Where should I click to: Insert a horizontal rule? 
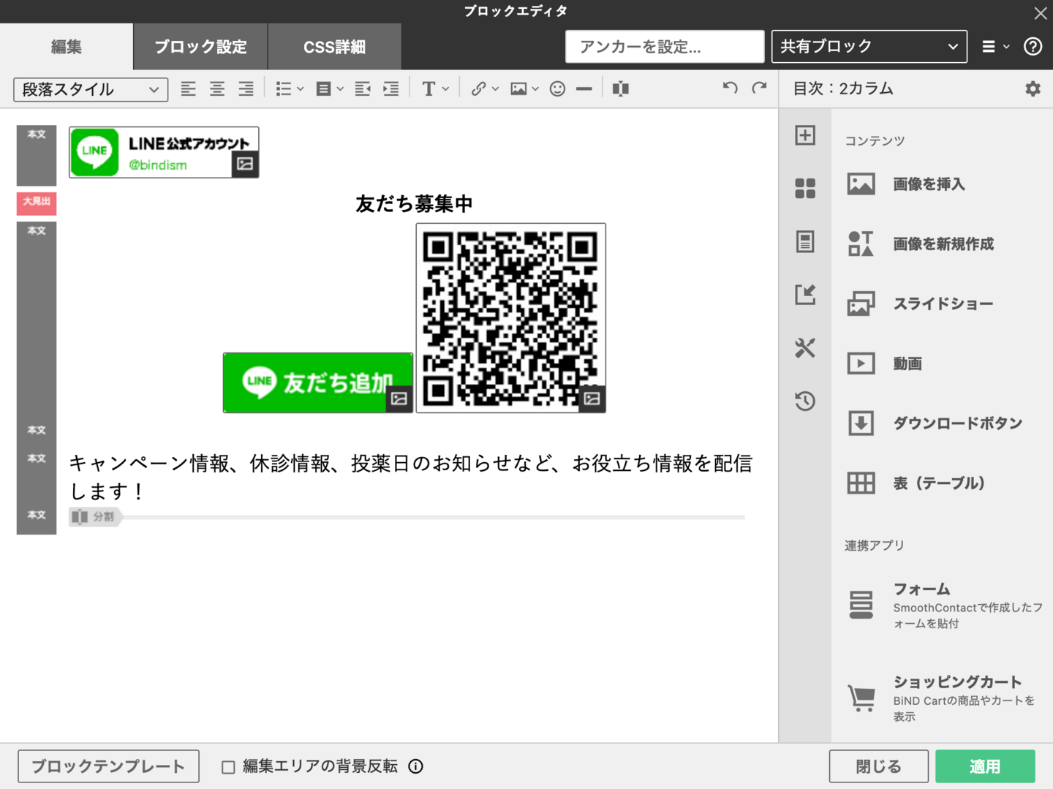[x=584, y=89]
